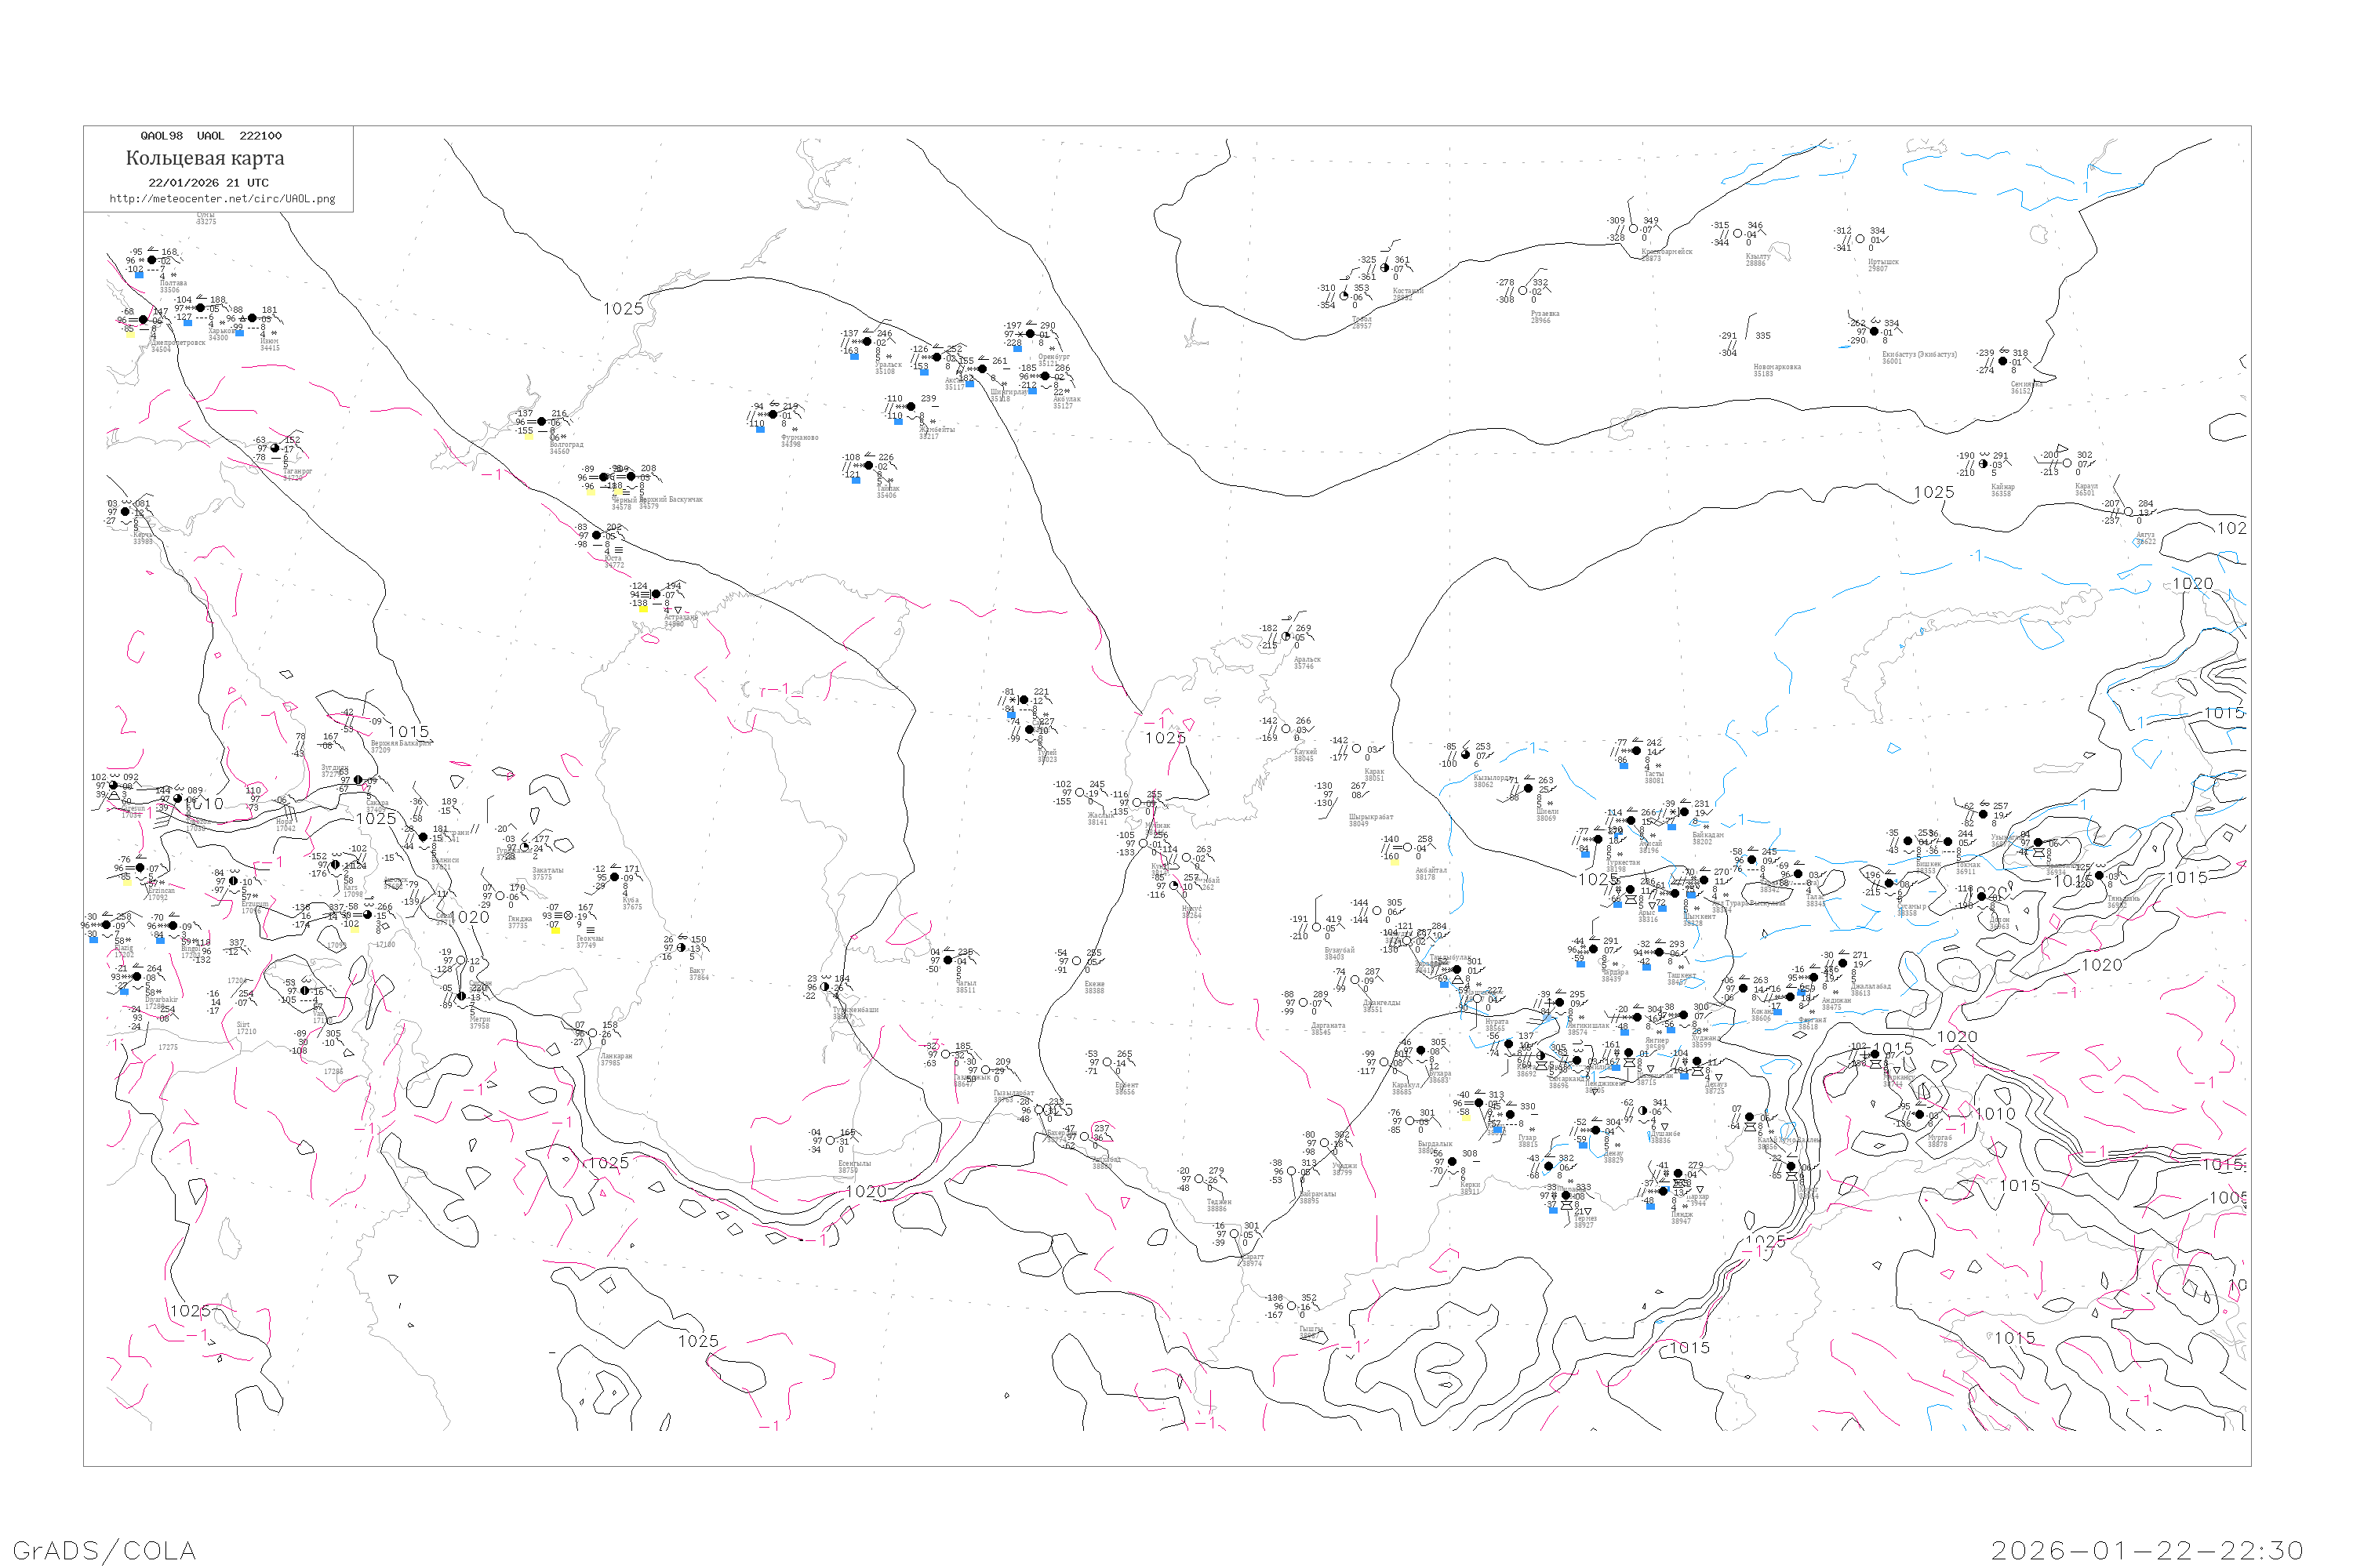Click the Караул open-circle station marker
Viewport: 2353px width, 1568px height.
point(2068,463)
